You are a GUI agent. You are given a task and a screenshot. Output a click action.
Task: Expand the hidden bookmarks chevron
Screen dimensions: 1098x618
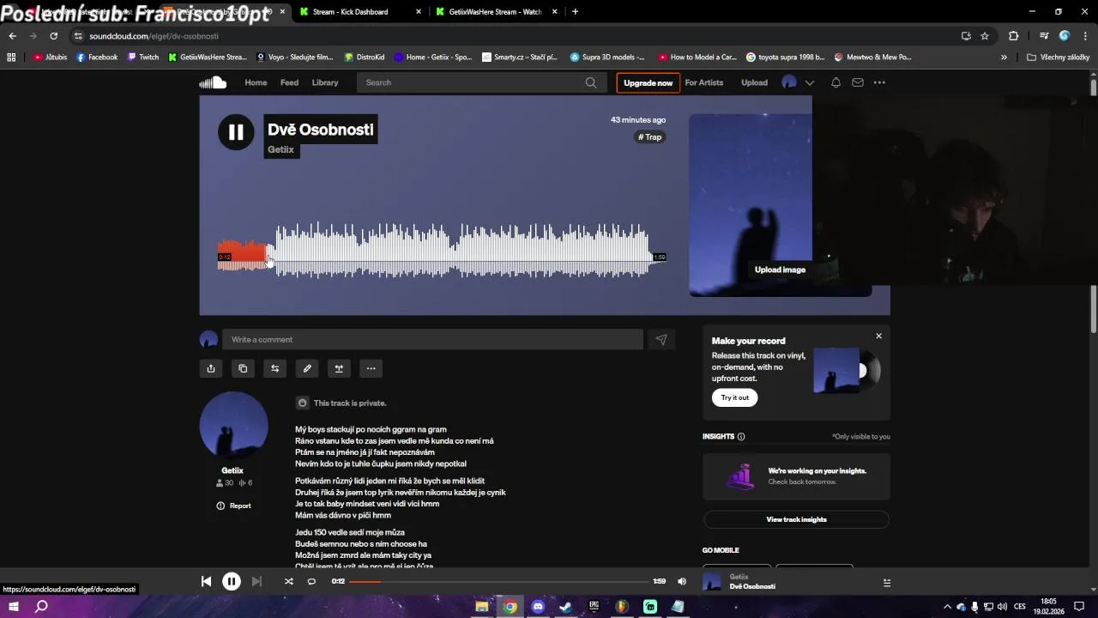pos(1004,58)
